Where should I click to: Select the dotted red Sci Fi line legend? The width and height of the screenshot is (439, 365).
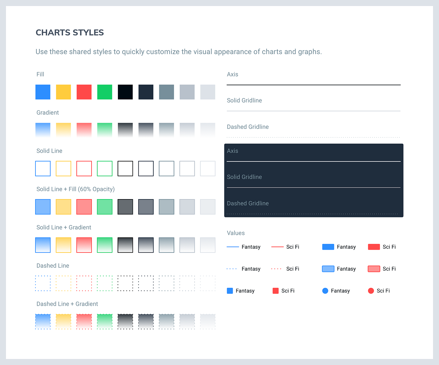[276, 269]
